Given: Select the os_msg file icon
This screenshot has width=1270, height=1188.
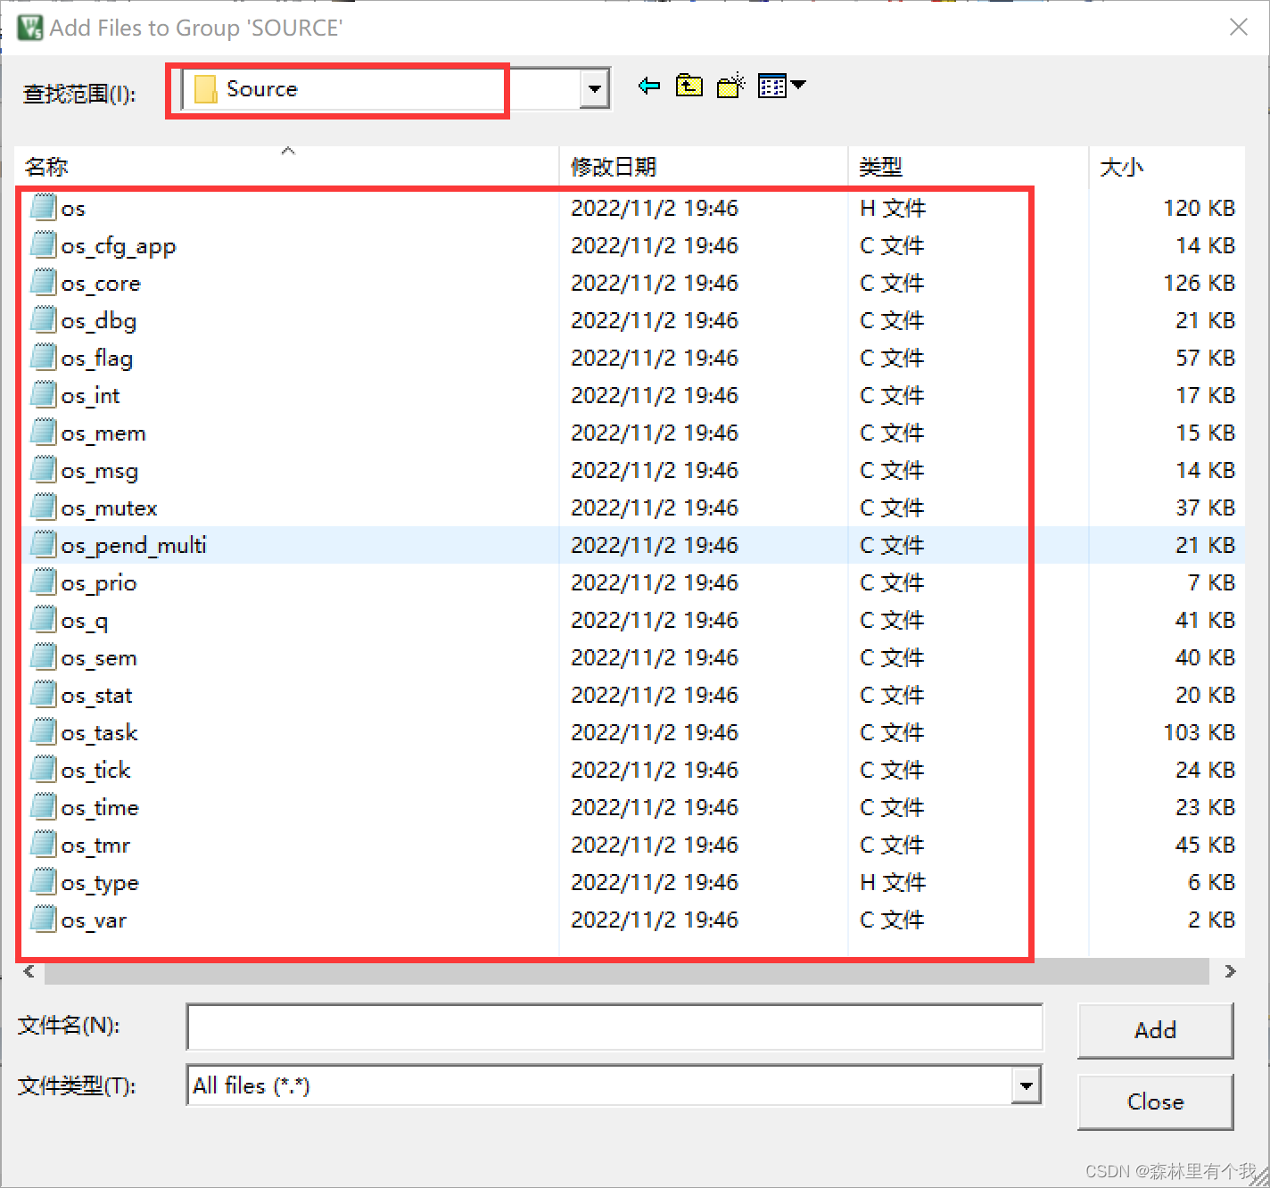Looking at the screenshot, I should tap(44, 469).
